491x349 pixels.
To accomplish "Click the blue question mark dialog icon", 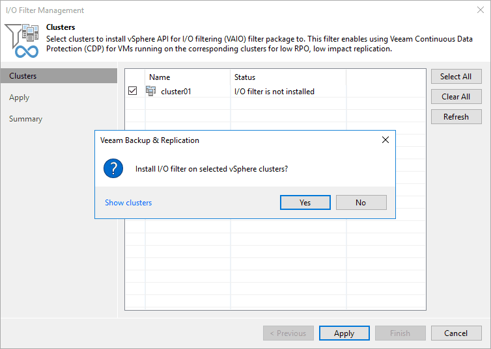I will pyautogui.click(x=113, y=168).
